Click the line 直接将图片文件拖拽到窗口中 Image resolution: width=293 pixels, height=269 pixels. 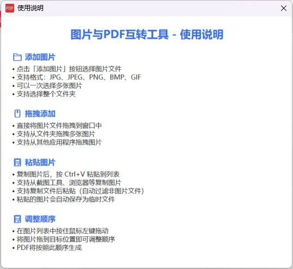[x=59, y=126]
